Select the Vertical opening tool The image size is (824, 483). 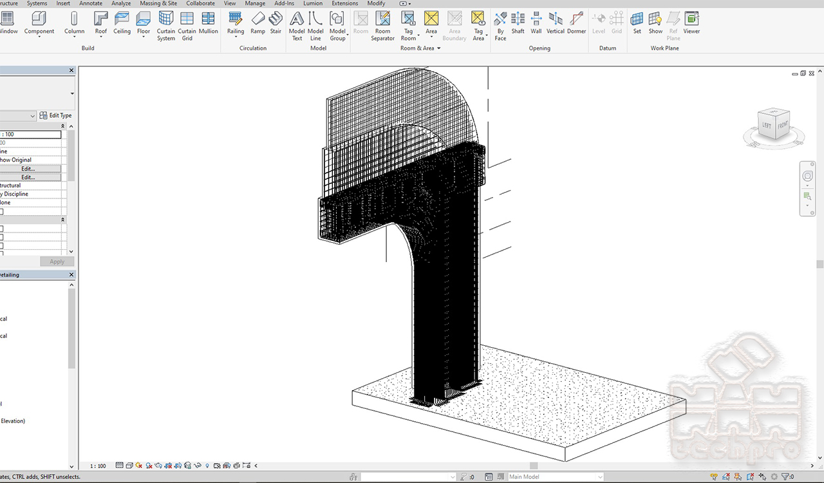556,23
